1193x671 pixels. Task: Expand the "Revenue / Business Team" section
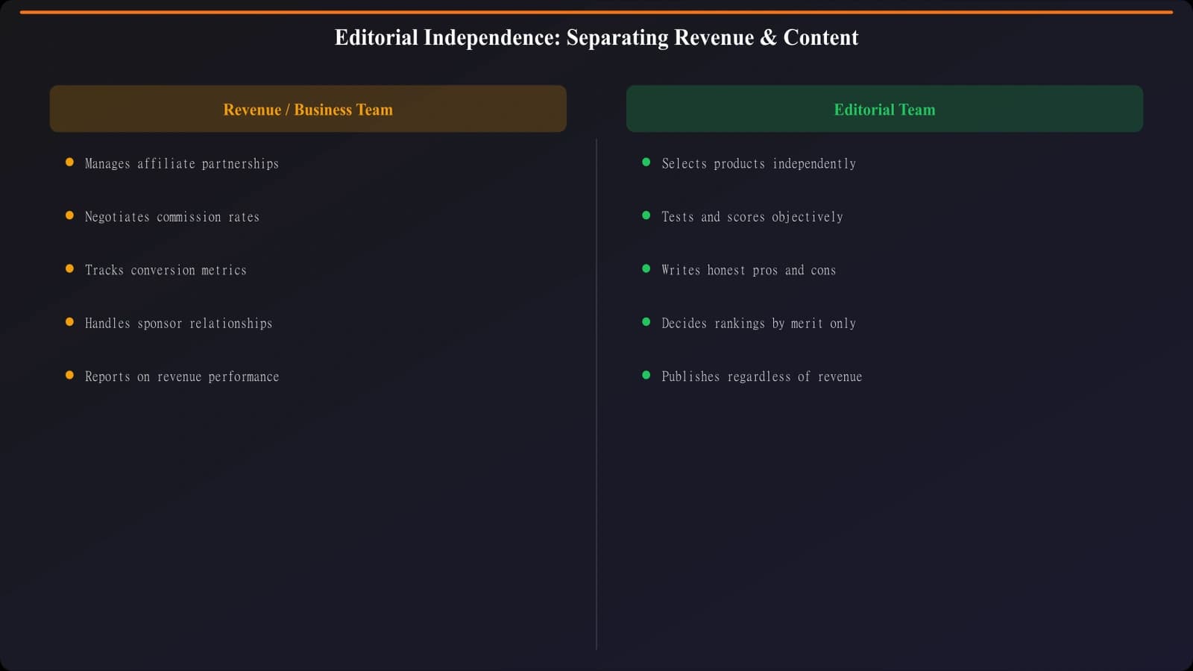(x=307, y=108)
